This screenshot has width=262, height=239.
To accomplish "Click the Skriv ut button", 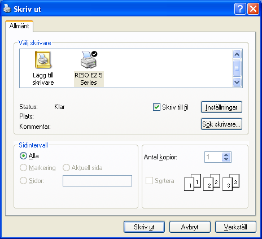I will point(144,227).
